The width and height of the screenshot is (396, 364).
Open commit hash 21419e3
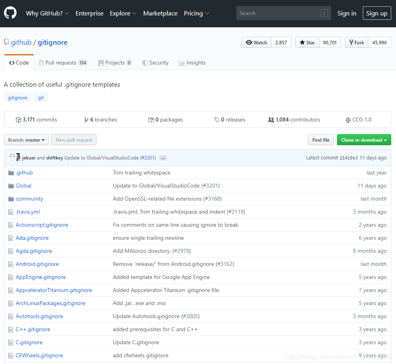tap(349, 158)
